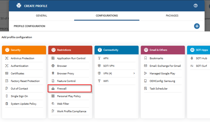Click the Managed Google Play icon
Screen dimensions: 210x122
(x=146, y=74)
